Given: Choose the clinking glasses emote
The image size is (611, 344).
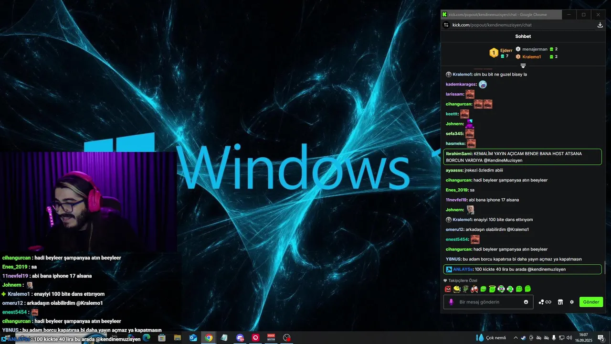Looking at the screenshot, I should [474, 289].
